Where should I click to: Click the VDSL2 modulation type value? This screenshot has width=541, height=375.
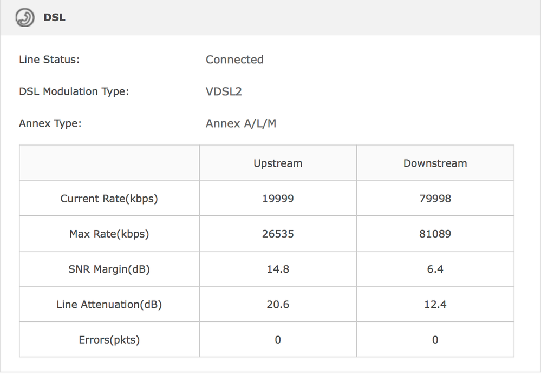coord(224,91)
